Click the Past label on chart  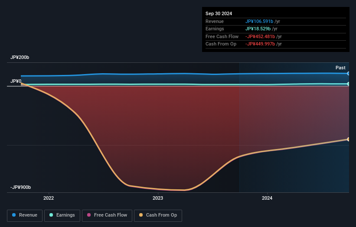[340, 68]
